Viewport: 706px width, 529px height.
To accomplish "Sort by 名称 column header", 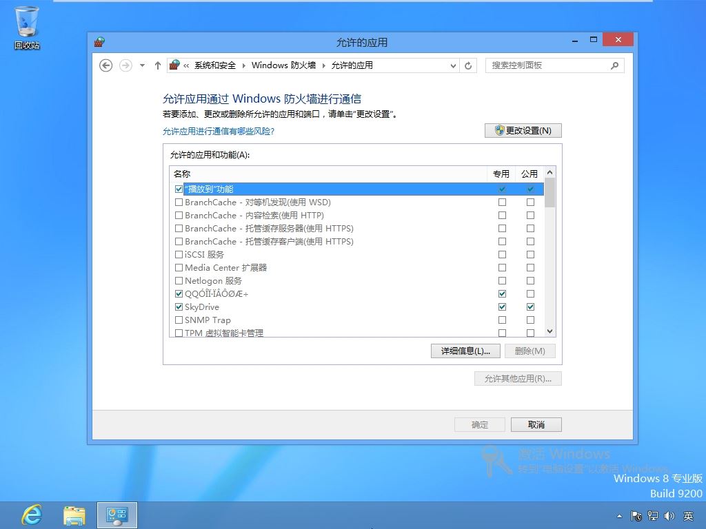I will pos(329,174).
